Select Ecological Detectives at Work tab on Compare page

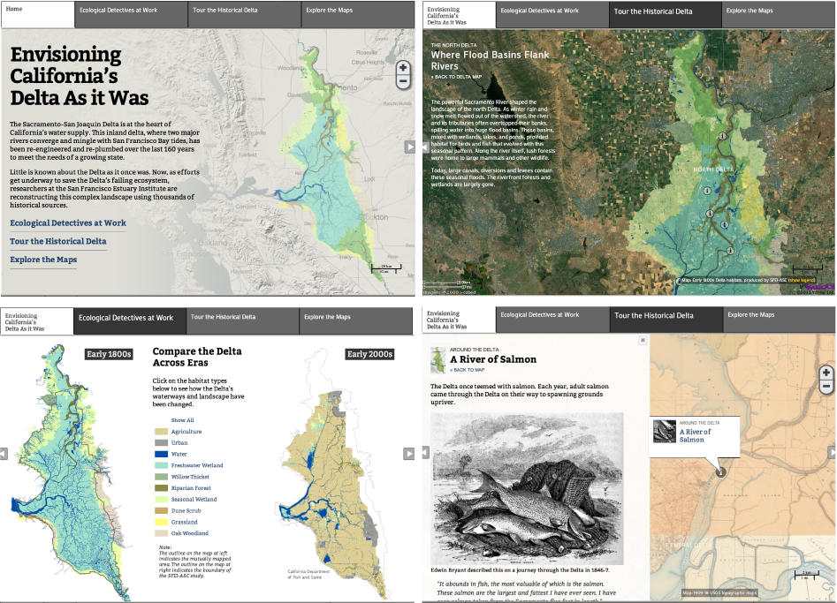[x=130, y=321]
